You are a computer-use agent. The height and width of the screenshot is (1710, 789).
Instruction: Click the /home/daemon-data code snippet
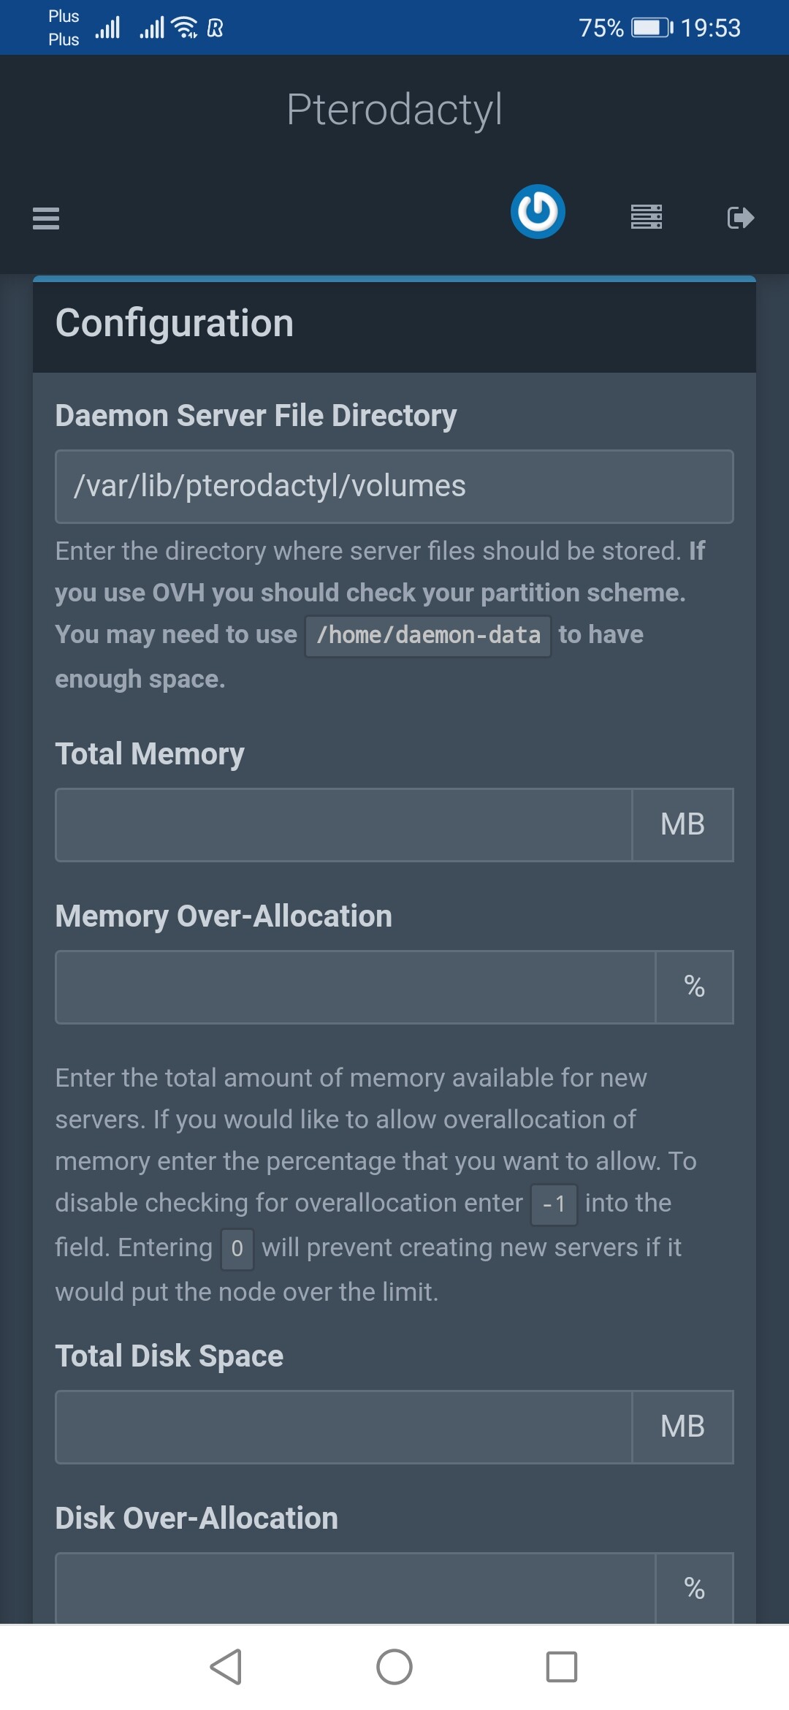point(428,636)
